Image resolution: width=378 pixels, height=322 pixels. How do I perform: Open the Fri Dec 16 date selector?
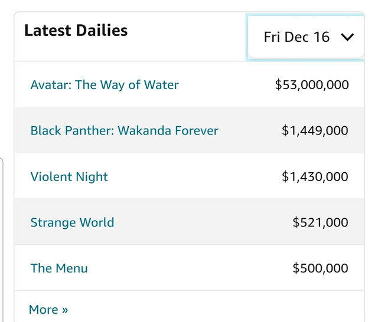297,37
